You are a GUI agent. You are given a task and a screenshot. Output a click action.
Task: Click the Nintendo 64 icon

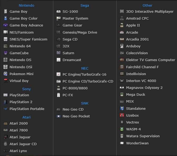tap(6, 46)
